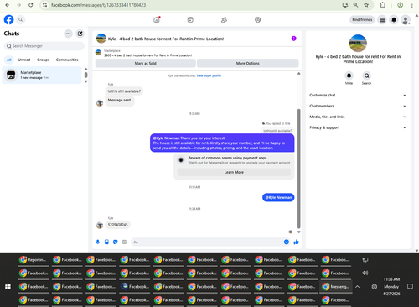This screenshot has height=307, width=419.
Task: Click the listing thumbnail in chat header
Action: pyautogui.click(x=101, y=39)
